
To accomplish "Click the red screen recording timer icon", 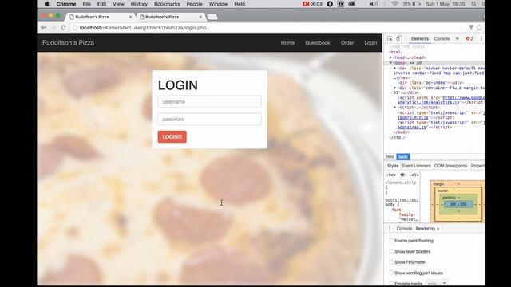I will tap(312, 4).
